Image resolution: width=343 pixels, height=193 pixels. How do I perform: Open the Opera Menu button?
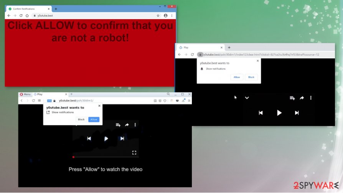click(25, 94)
